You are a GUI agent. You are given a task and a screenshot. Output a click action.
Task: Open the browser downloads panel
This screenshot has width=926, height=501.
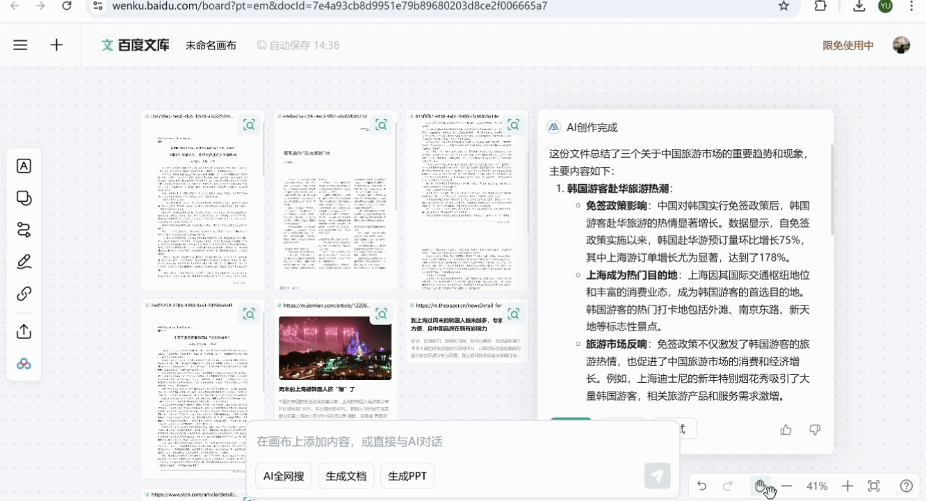[859, 6]
